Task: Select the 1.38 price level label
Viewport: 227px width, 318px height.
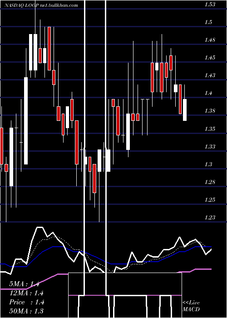Action: pos(210,111)
